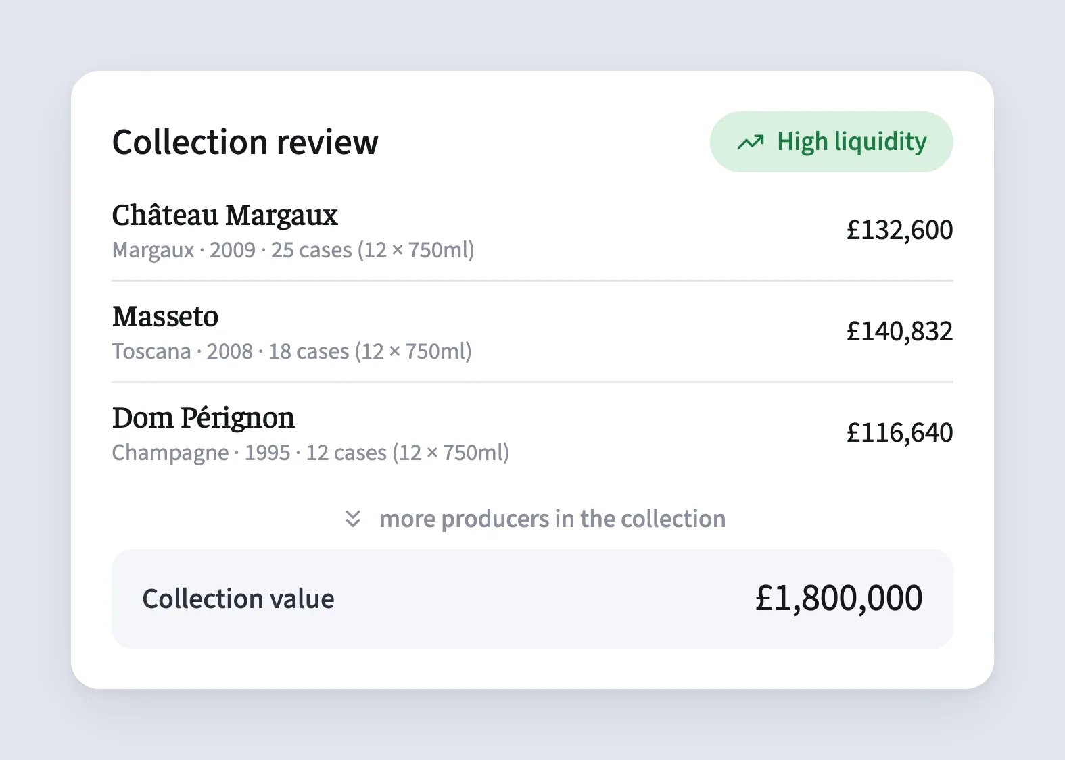Select the Toscana 2008 18 cases details line
The image size is (1065, 760).
[x=292, y=351]
